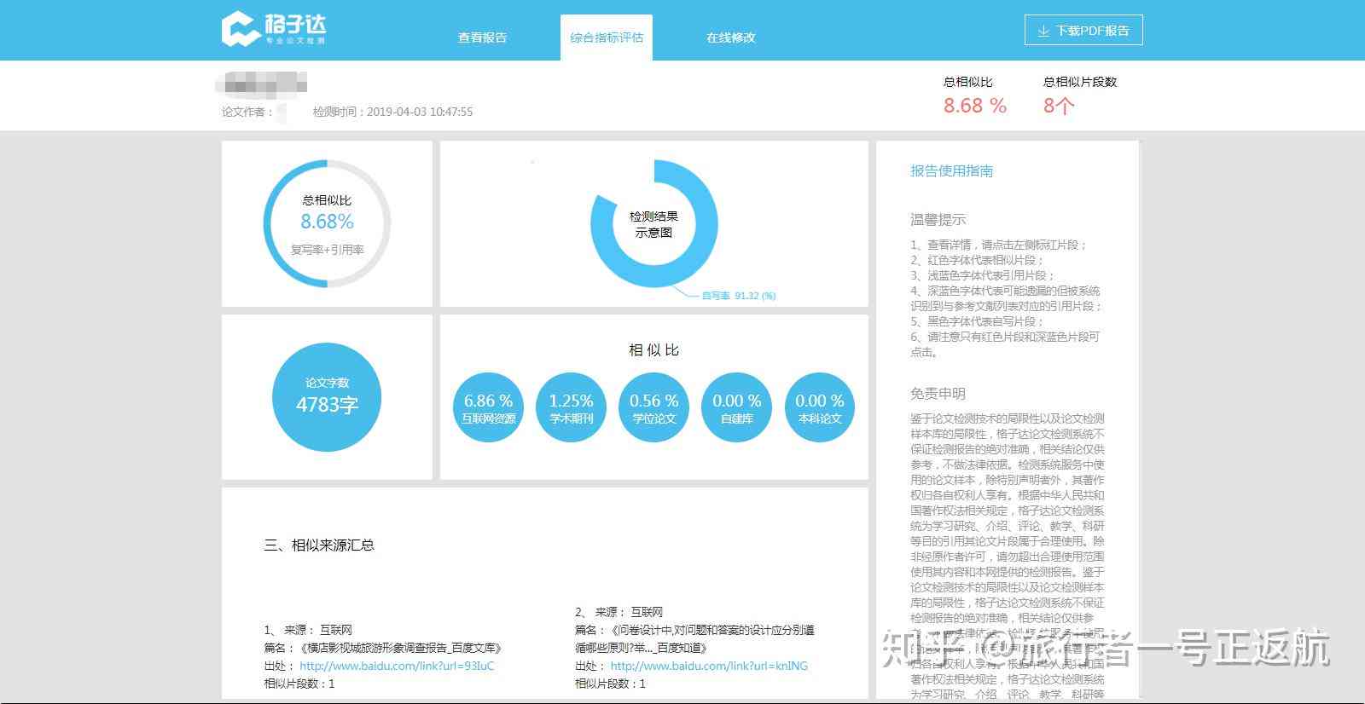Click the 相 似 比 section title
1365x704 pixels.
tap(653, 350)
